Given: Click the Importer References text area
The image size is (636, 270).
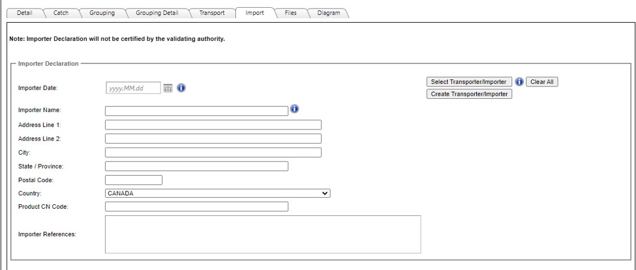Looking at the screenshot, I should pyautogui.click(x=263, y=234).
